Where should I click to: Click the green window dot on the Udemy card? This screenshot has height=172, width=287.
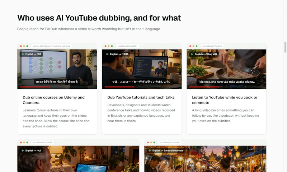[27, 46]
